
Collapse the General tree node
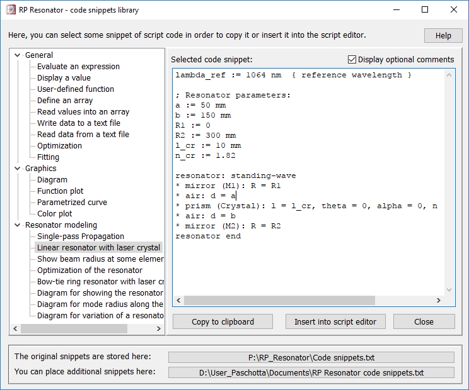(18, 55)
